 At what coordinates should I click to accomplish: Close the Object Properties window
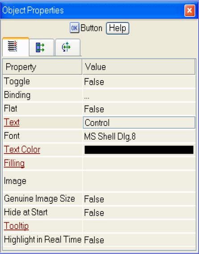(190, 11)
